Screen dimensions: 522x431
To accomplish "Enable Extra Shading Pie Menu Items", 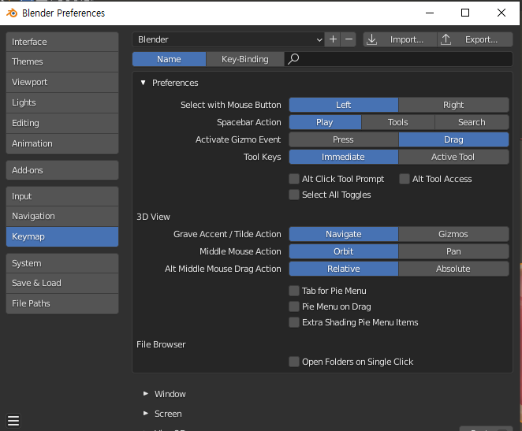I will coord(294,322).
